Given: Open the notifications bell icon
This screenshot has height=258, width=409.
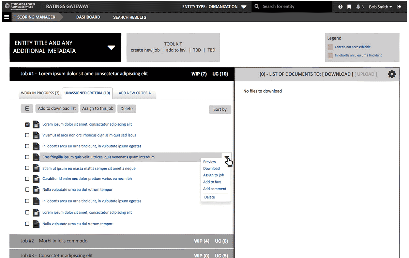Looking at the screenshot, I should click(x=358, y=7).
